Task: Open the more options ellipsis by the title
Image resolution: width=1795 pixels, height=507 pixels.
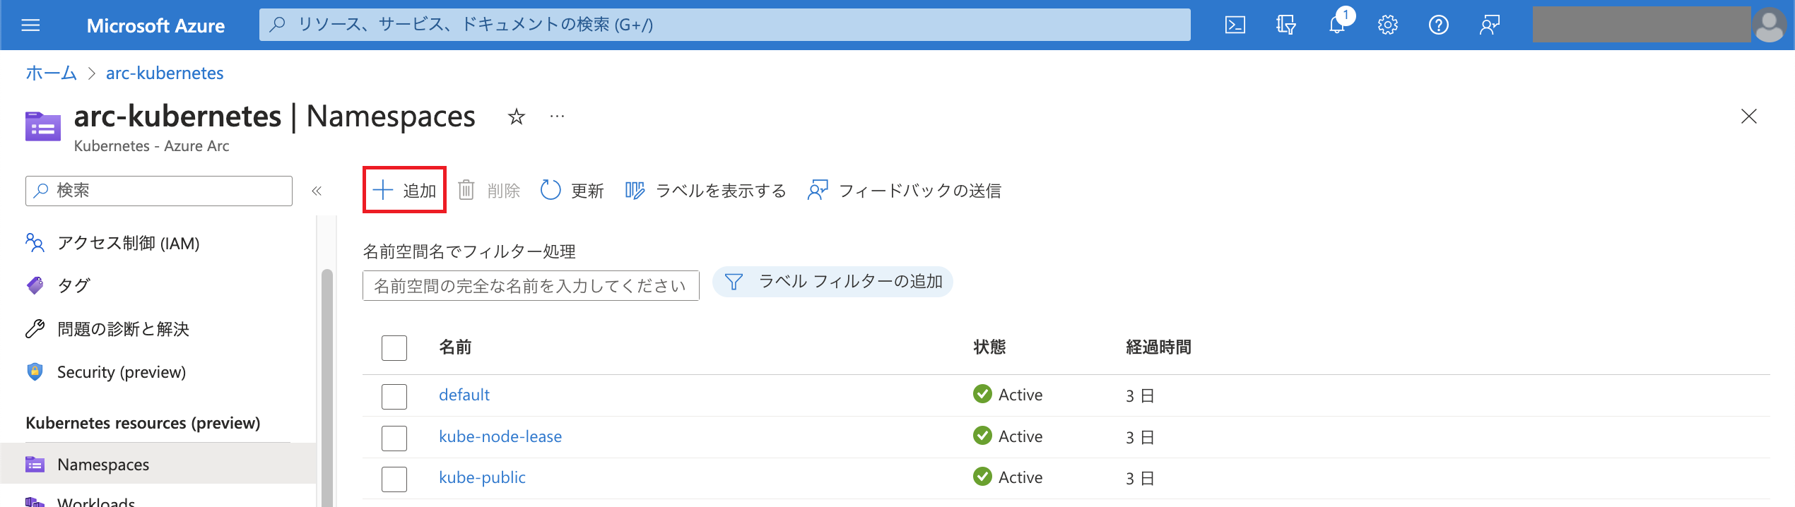Action: tap(557, 117)
